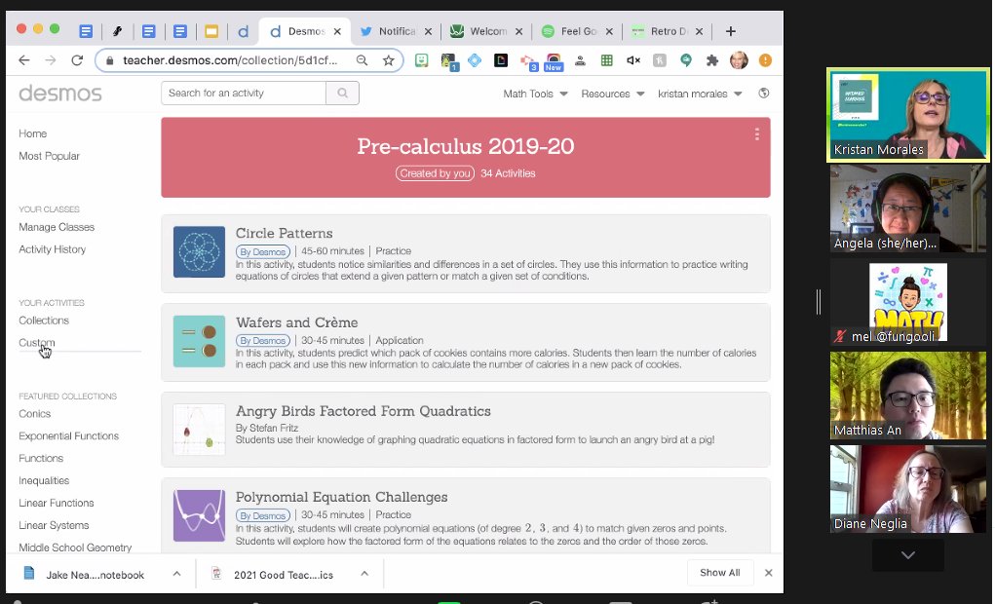Screen dimensions: 995x604
Task: Expand the 2021 Good Teac download menu
Action: click(x=364, y=574)
